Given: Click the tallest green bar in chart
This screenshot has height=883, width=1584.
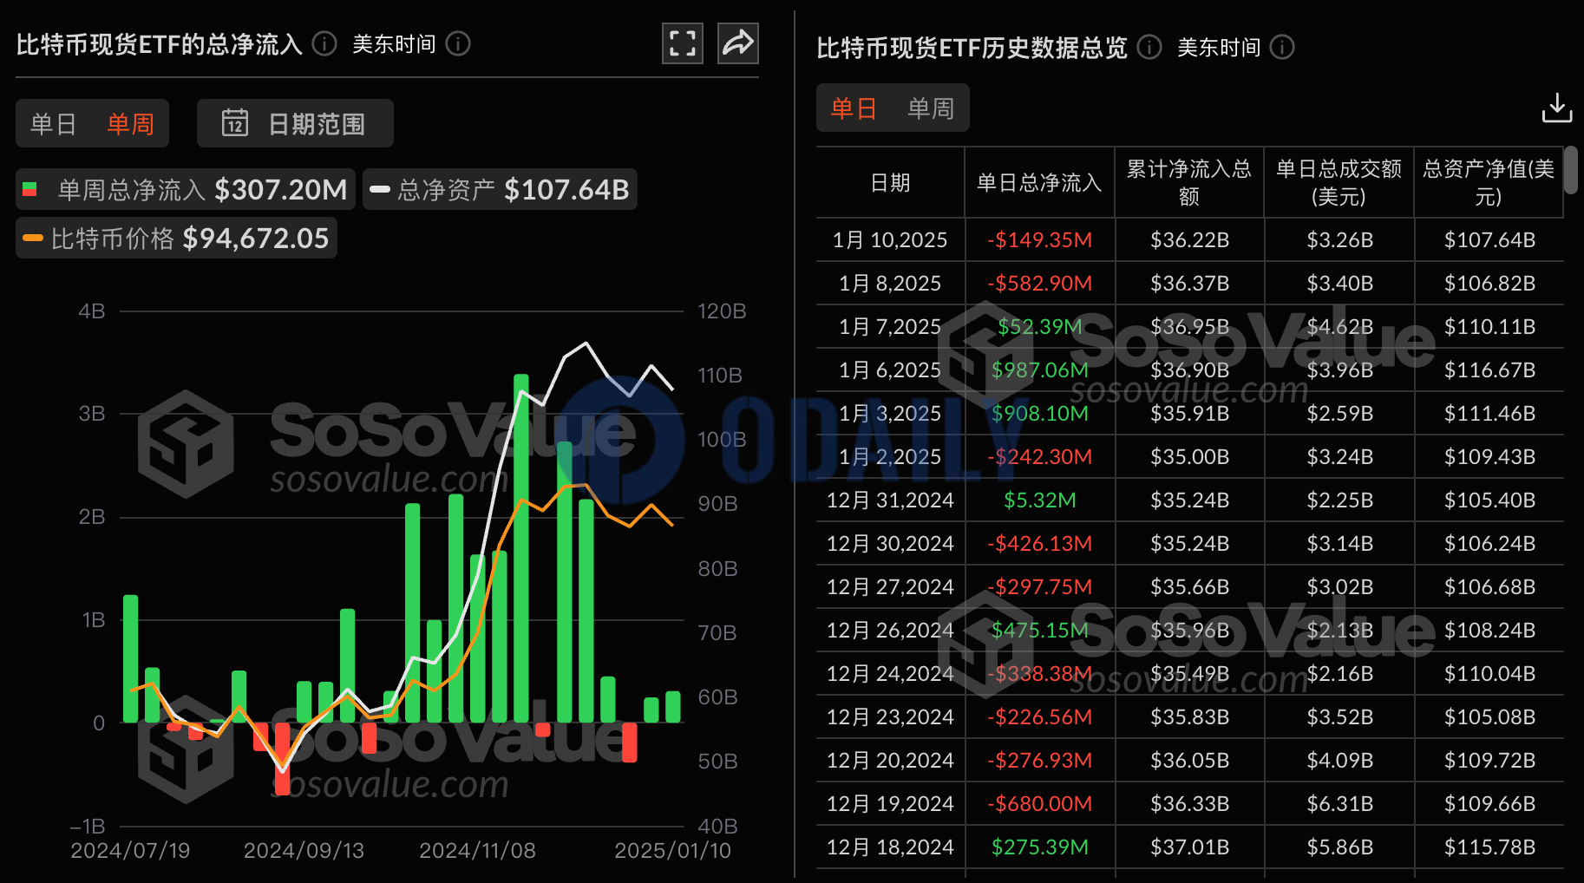Looking at the screenshot, I should 521,548.
